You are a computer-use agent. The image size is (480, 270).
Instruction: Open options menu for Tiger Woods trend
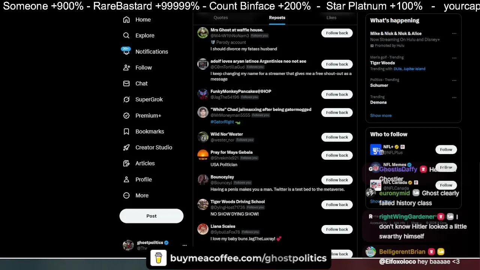pos(454,58)
